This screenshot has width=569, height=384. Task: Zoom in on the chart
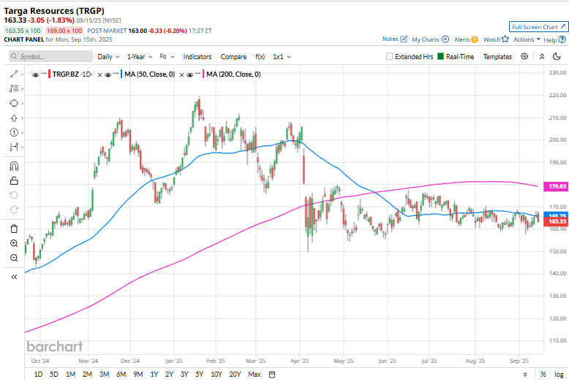click(x=14, y=243)
